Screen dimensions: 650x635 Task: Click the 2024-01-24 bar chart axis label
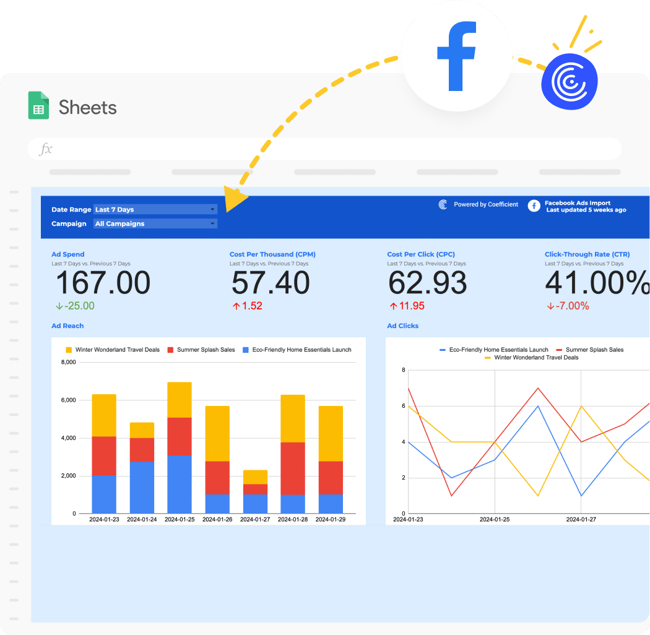point(142,519)
